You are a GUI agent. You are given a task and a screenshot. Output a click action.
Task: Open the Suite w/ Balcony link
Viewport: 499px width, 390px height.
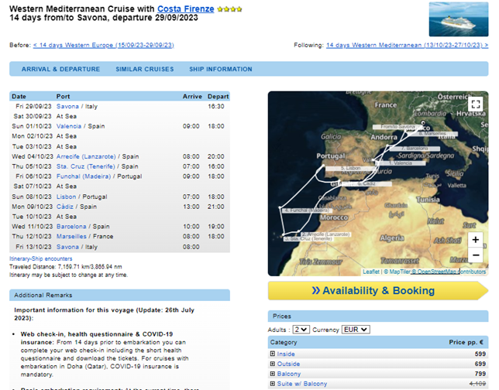point(301,384)
